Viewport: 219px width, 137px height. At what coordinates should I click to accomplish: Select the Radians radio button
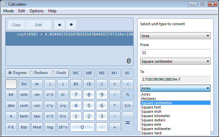pyautogui.click(x=31, y=73)
